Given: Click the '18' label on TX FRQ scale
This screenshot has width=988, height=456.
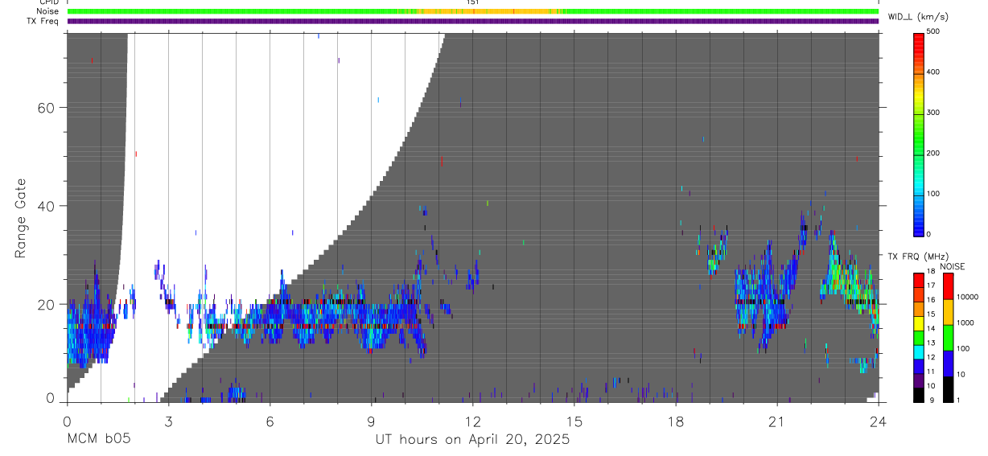Looking at the screenshot, I should [931, 271].
